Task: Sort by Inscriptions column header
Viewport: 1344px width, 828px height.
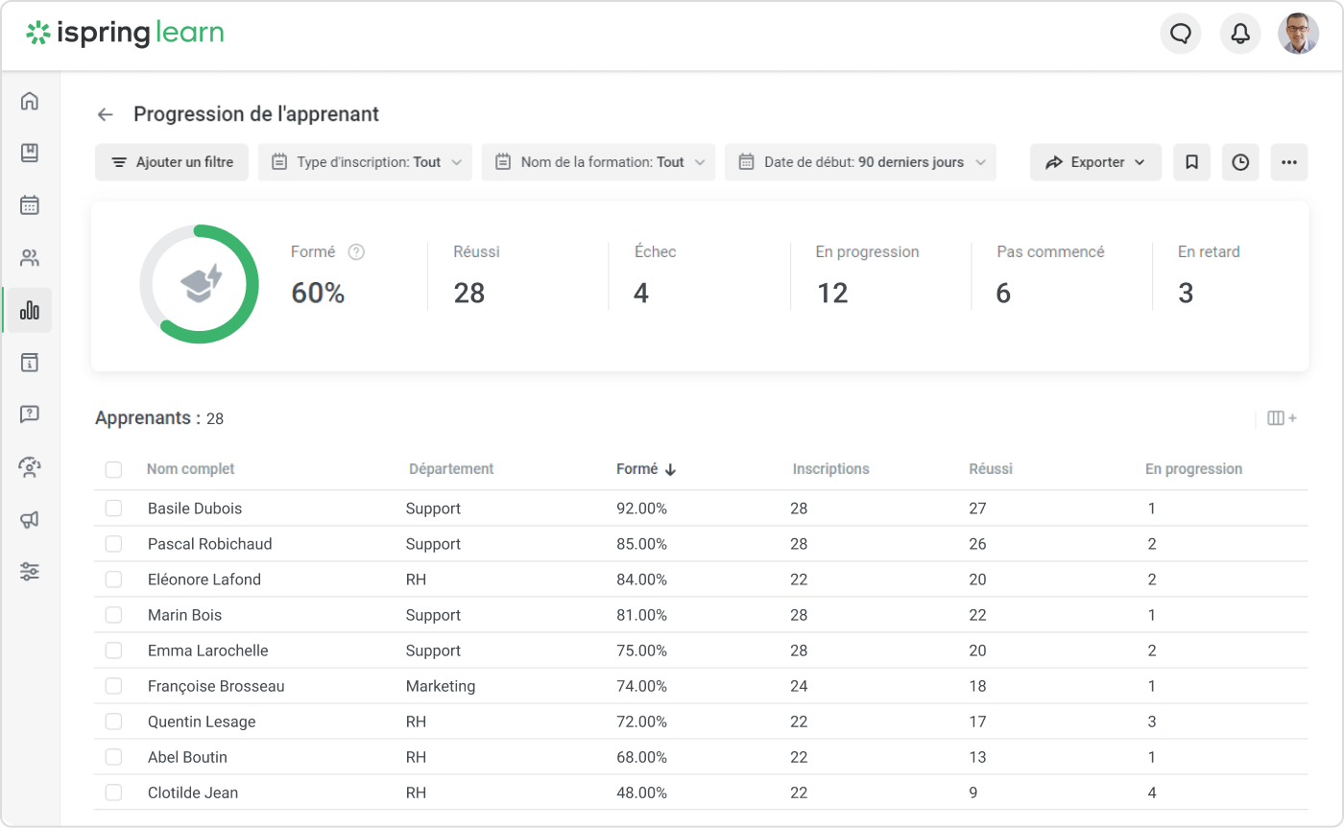Action: 831,469
